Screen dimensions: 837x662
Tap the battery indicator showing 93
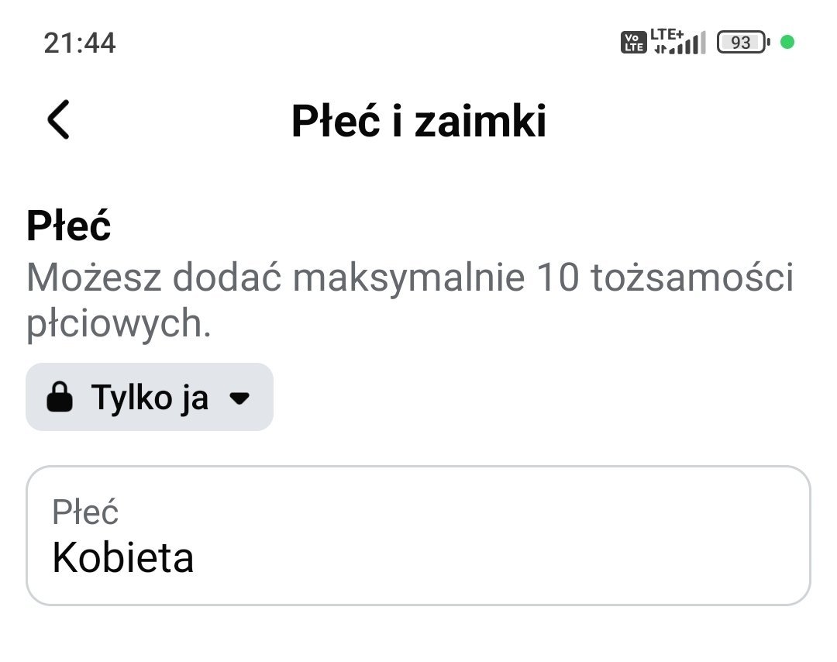(742, 43)
